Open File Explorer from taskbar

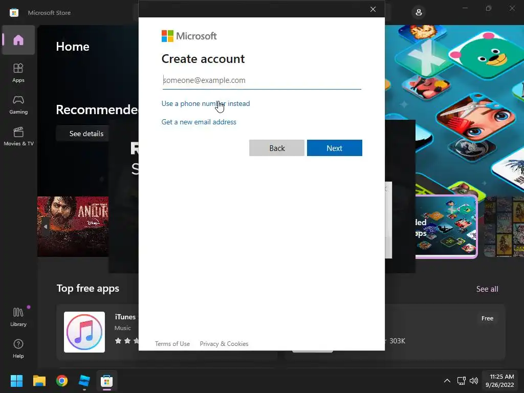coord(39,381)
